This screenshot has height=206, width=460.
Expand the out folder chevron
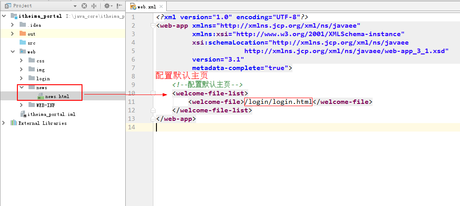[12, 34]
